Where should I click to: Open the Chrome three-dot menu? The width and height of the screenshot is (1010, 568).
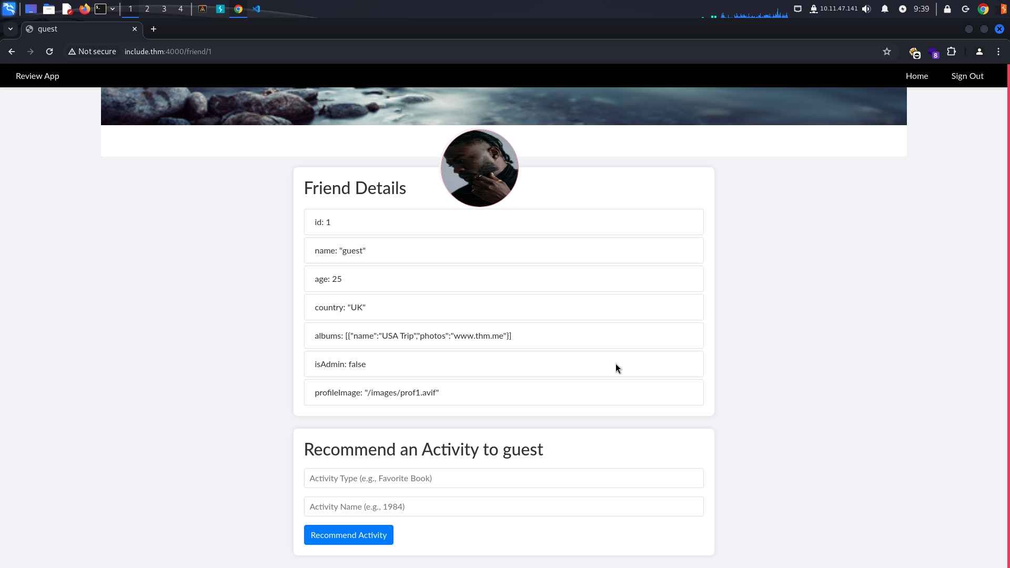click(998, 52)
